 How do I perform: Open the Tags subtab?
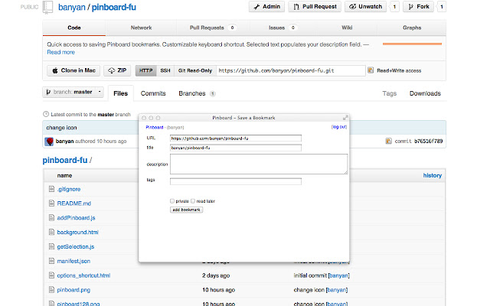click(x=390, y=93)
